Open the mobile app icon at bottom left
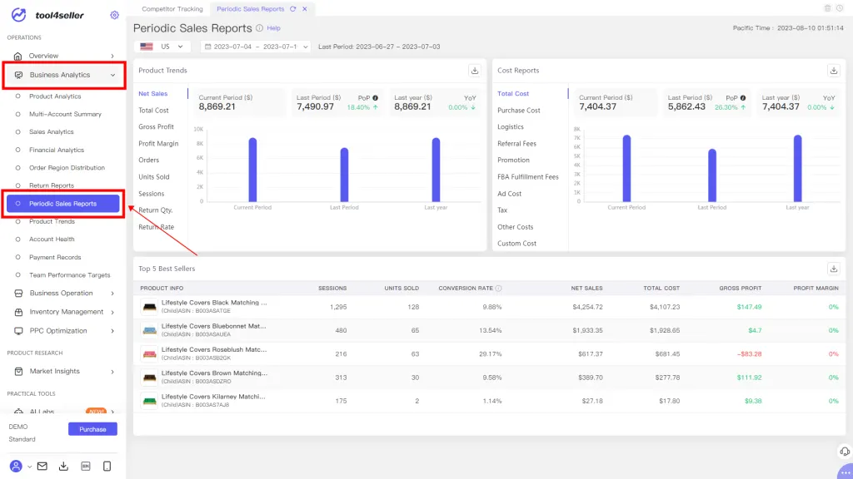 tap(106, 466)
